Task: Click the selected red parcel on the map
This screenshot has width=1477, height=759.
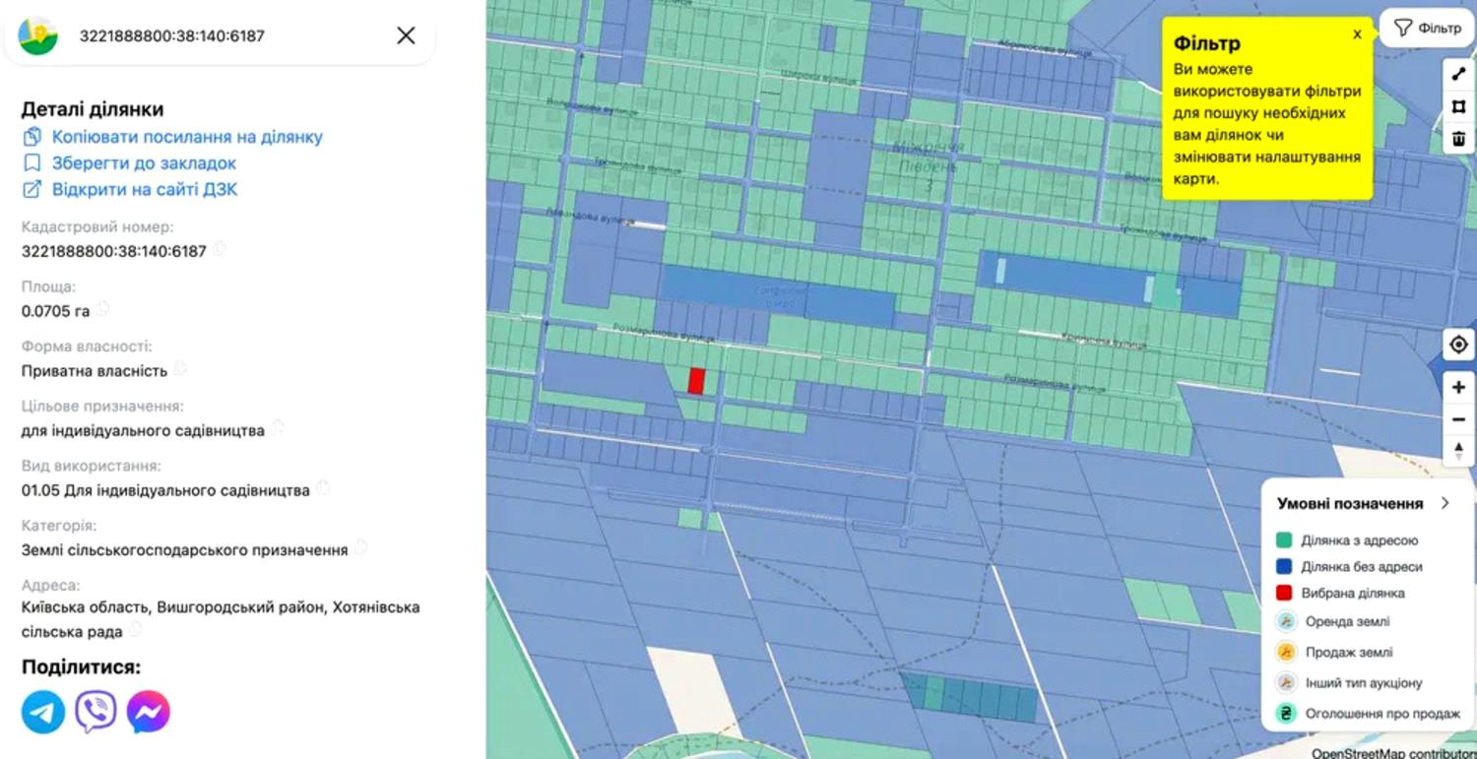Action: point(696,381)
